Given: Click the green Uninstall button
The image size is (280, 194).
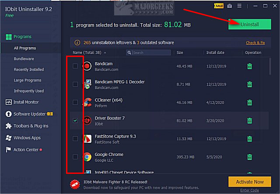Looking at the screenshot, I should point(250,25).
